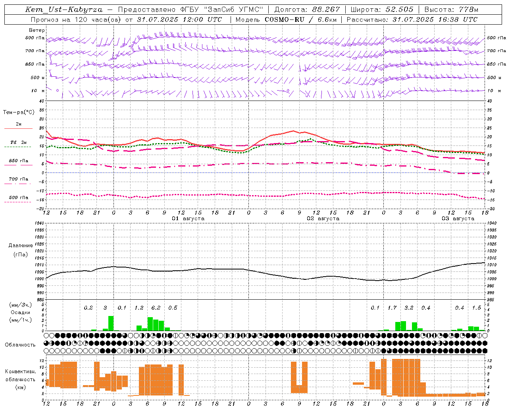508x407 pixels.
Task: Click the '2м' temperature legend entry
Action: tap(19, 124)
